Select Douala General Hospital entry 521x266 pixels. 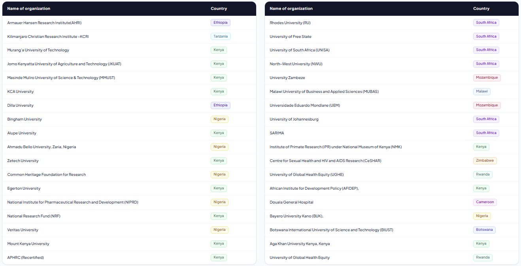[x=291, y=202]
